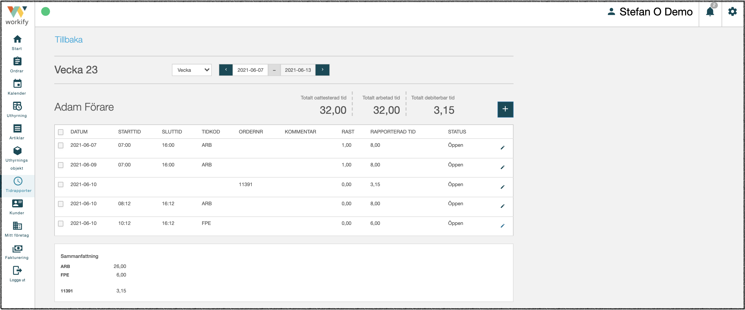Toggle the select-all header checkbox
This screenshot has height=310, width=745.
(61, 132)
